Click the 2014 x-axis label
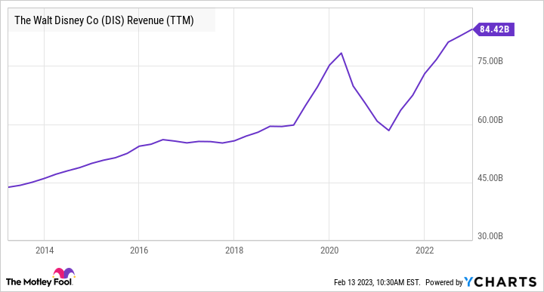The width and height of the screenshot is (544, 292). tap(45, 250)
